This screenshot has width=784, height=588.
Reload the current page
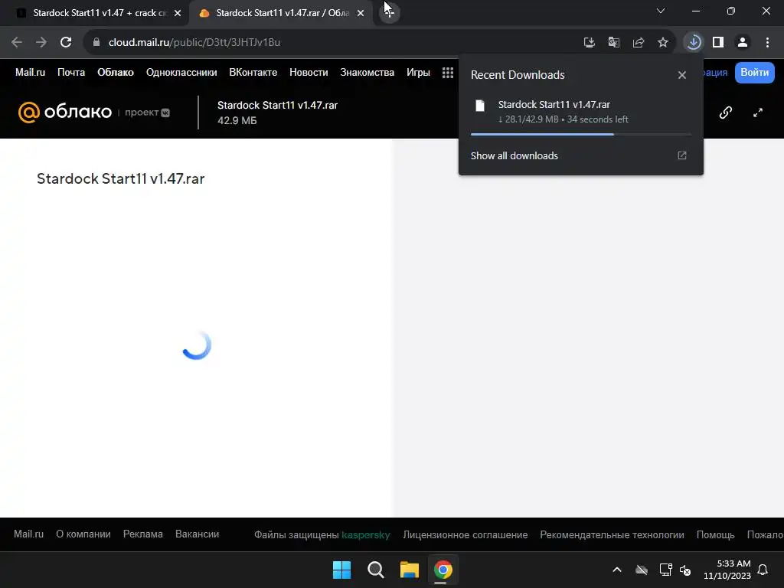66,43
